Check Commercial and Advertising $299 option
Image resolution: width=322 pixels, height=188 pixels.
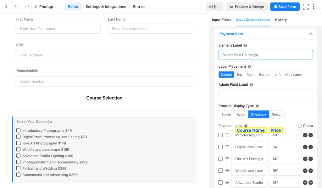[18, 175]
